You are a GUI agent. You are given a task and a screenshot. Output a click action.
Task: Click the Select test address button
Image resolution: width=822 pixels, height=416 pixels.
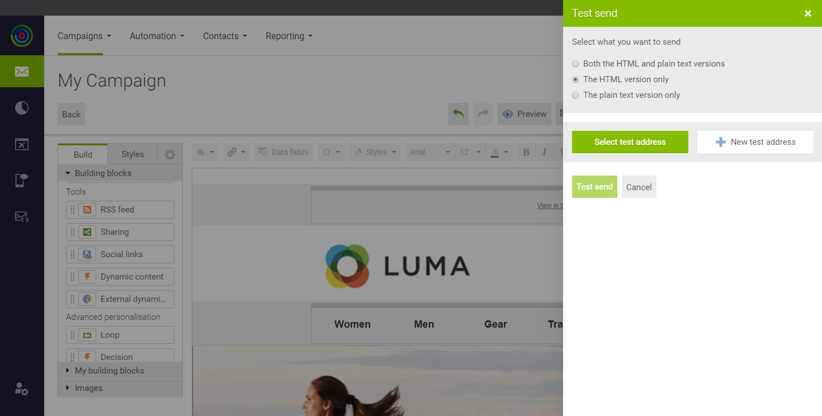(x=630, y=142)
